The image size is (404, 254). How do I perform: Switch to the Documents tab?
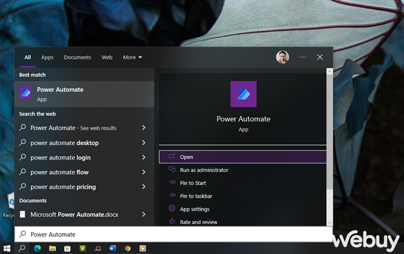tap(77, 57)
